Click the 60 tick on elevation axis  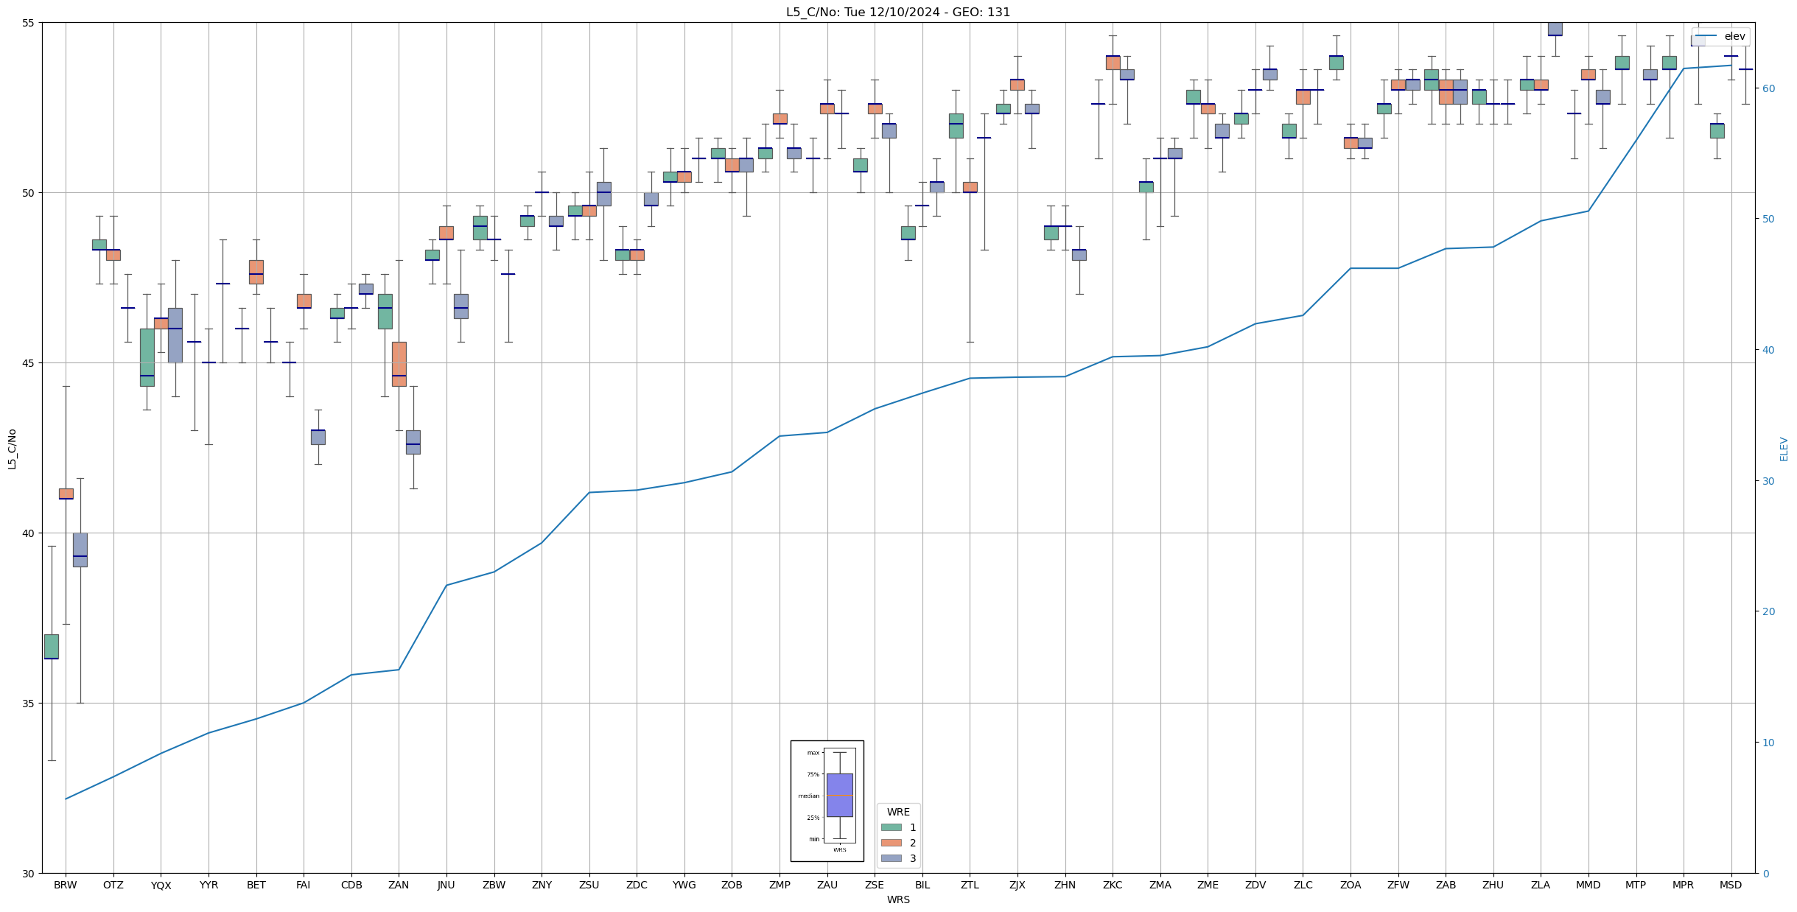click(1768, 88)
